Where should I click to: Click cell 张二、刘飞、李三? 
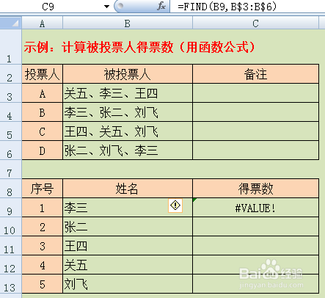point(128,150)
